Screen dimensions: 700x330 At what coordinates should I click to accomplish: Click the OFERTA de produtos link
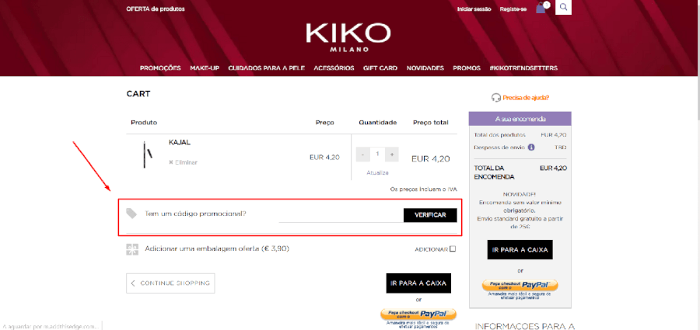pyautogui.click(x=156, y=9)
